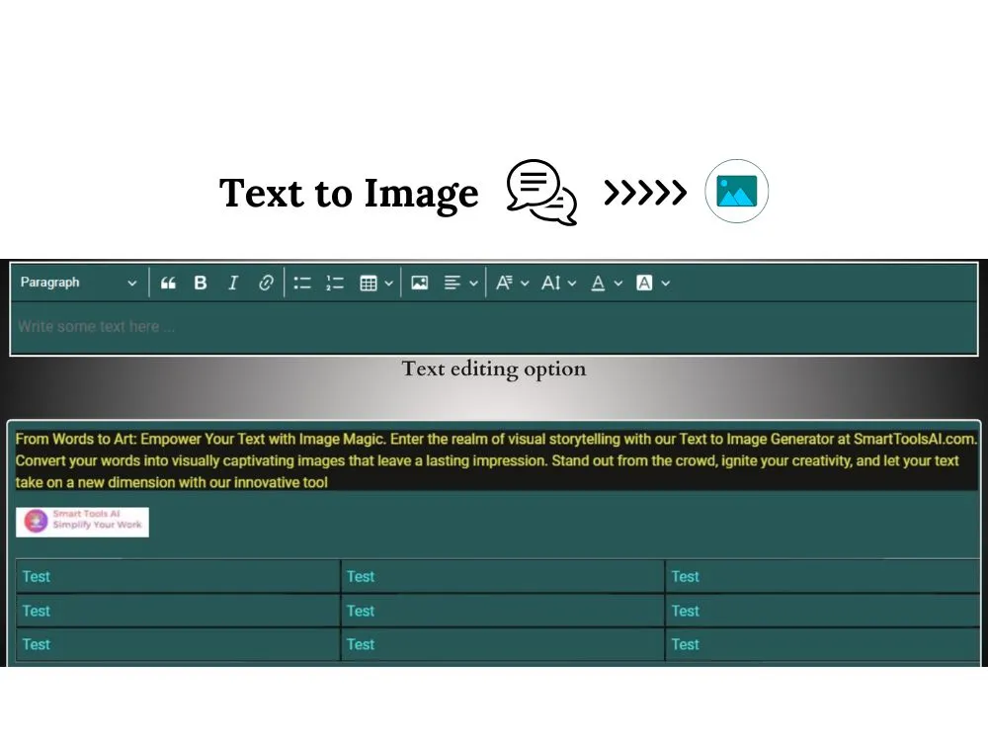
Task: Click the insert image icon
Action: point(420,284)
